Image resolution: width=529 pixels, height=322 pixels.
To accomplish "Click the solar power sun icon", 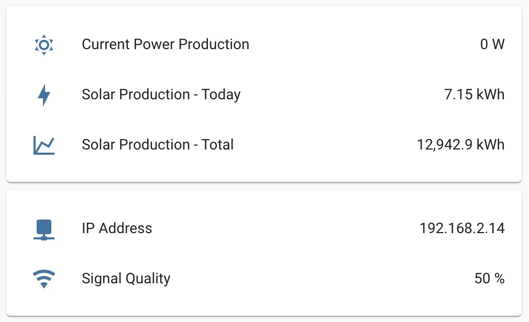I will pyautogui.click(x=44, y=44).
